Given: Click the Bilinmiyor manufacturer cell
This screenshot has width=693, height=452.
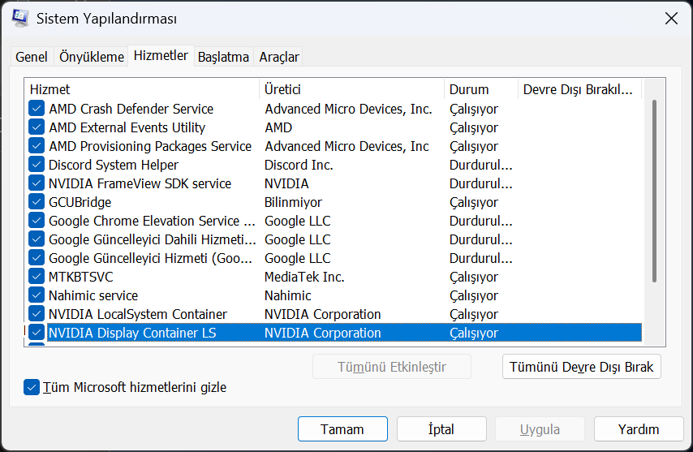Looking at the screenshot, I should pyautogui.click(x=294, y=202).
